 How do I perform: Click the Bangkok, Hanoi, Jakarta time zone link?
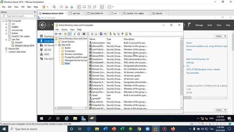point(203,69)
